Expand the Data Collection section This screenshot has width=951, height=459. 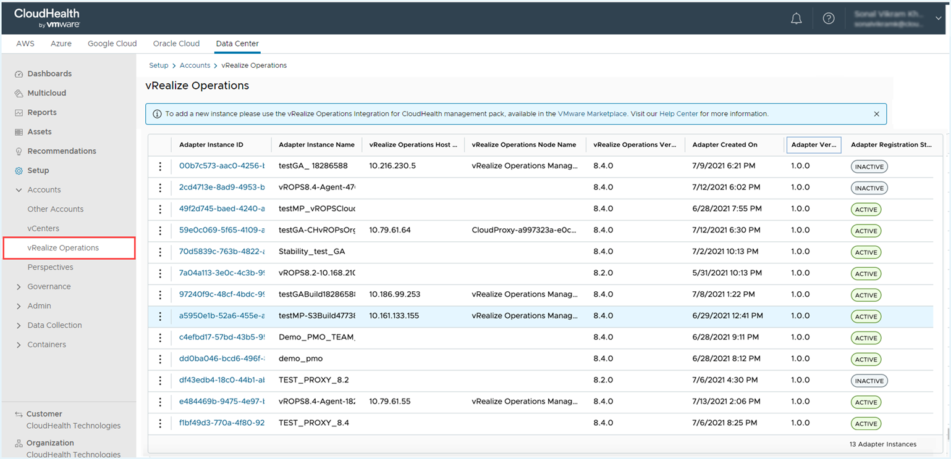[x=19, y=326]
